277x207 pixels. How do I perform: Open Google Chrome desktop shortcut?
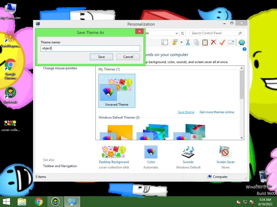click(11, 69)
